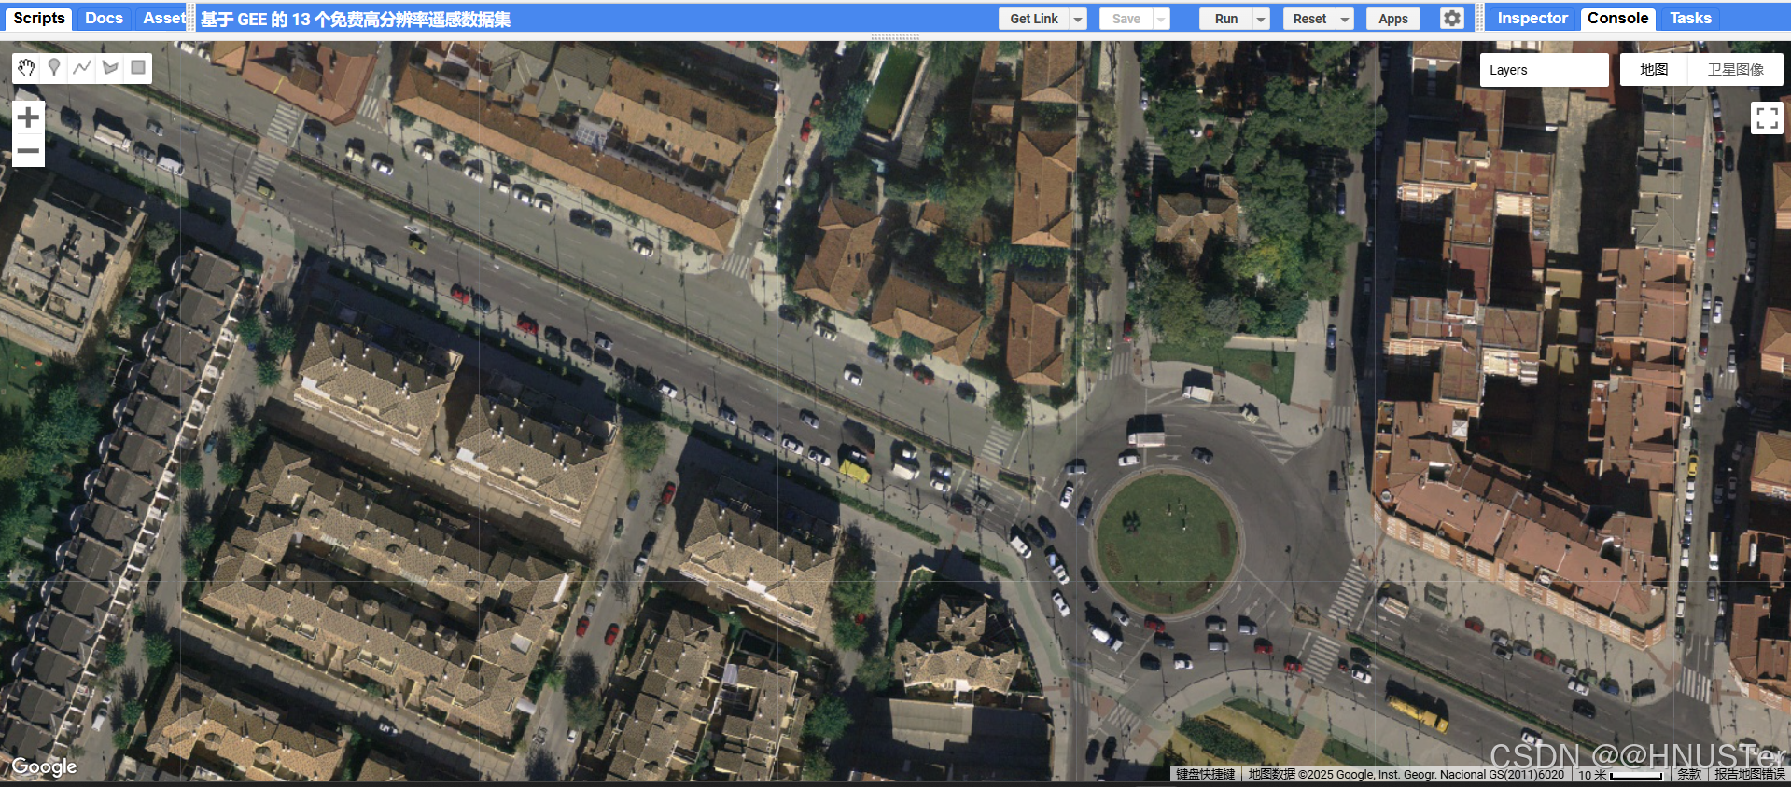The image size is (1791, 787).
Task: Select the draw line tool
Action: pyautogui.click(x=82, y=67)
